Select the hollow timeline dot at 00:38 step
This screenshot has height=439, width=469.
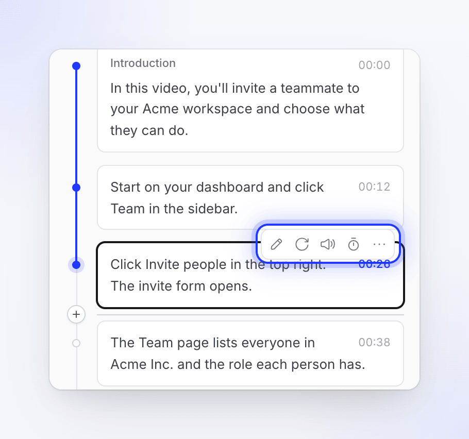76,343
